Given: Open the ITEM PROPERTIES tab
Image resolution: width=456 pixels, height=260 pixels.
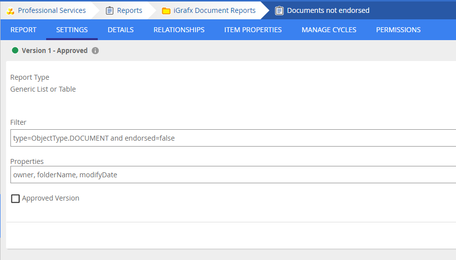Looking at the screenshot, I should pyautogui.click(x=253, y=30).
